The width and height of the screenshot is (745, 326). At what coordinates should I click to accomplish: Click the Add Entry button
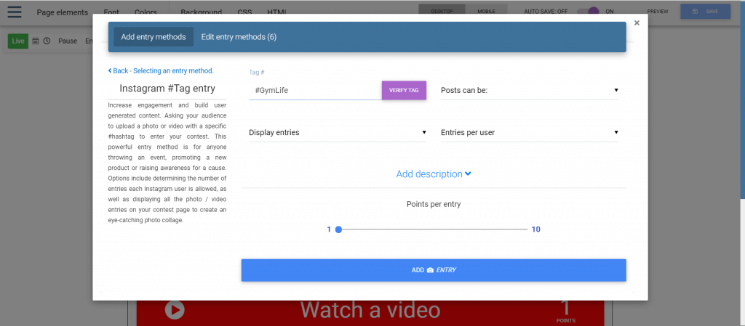coord(434,270)
